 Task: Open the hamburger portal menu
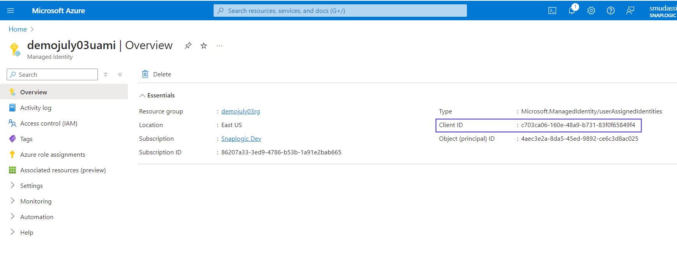(11, 11)
